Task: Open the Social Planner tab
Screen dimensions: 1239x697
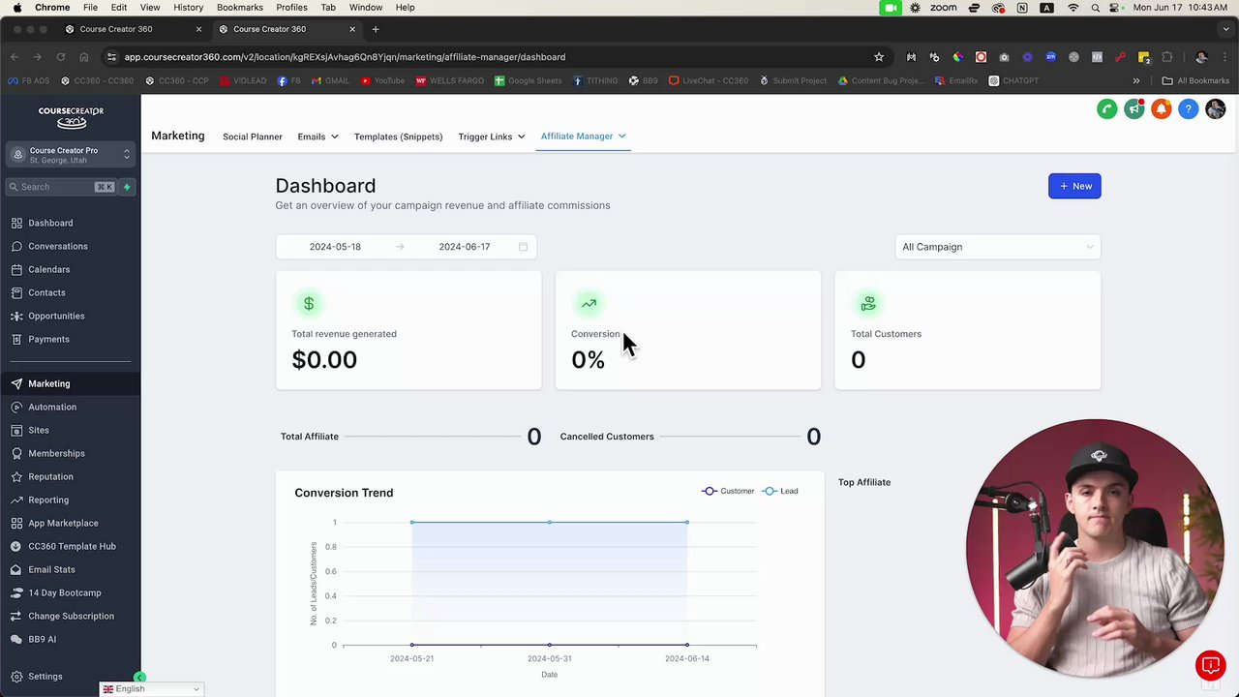Action: pos(253,136)
